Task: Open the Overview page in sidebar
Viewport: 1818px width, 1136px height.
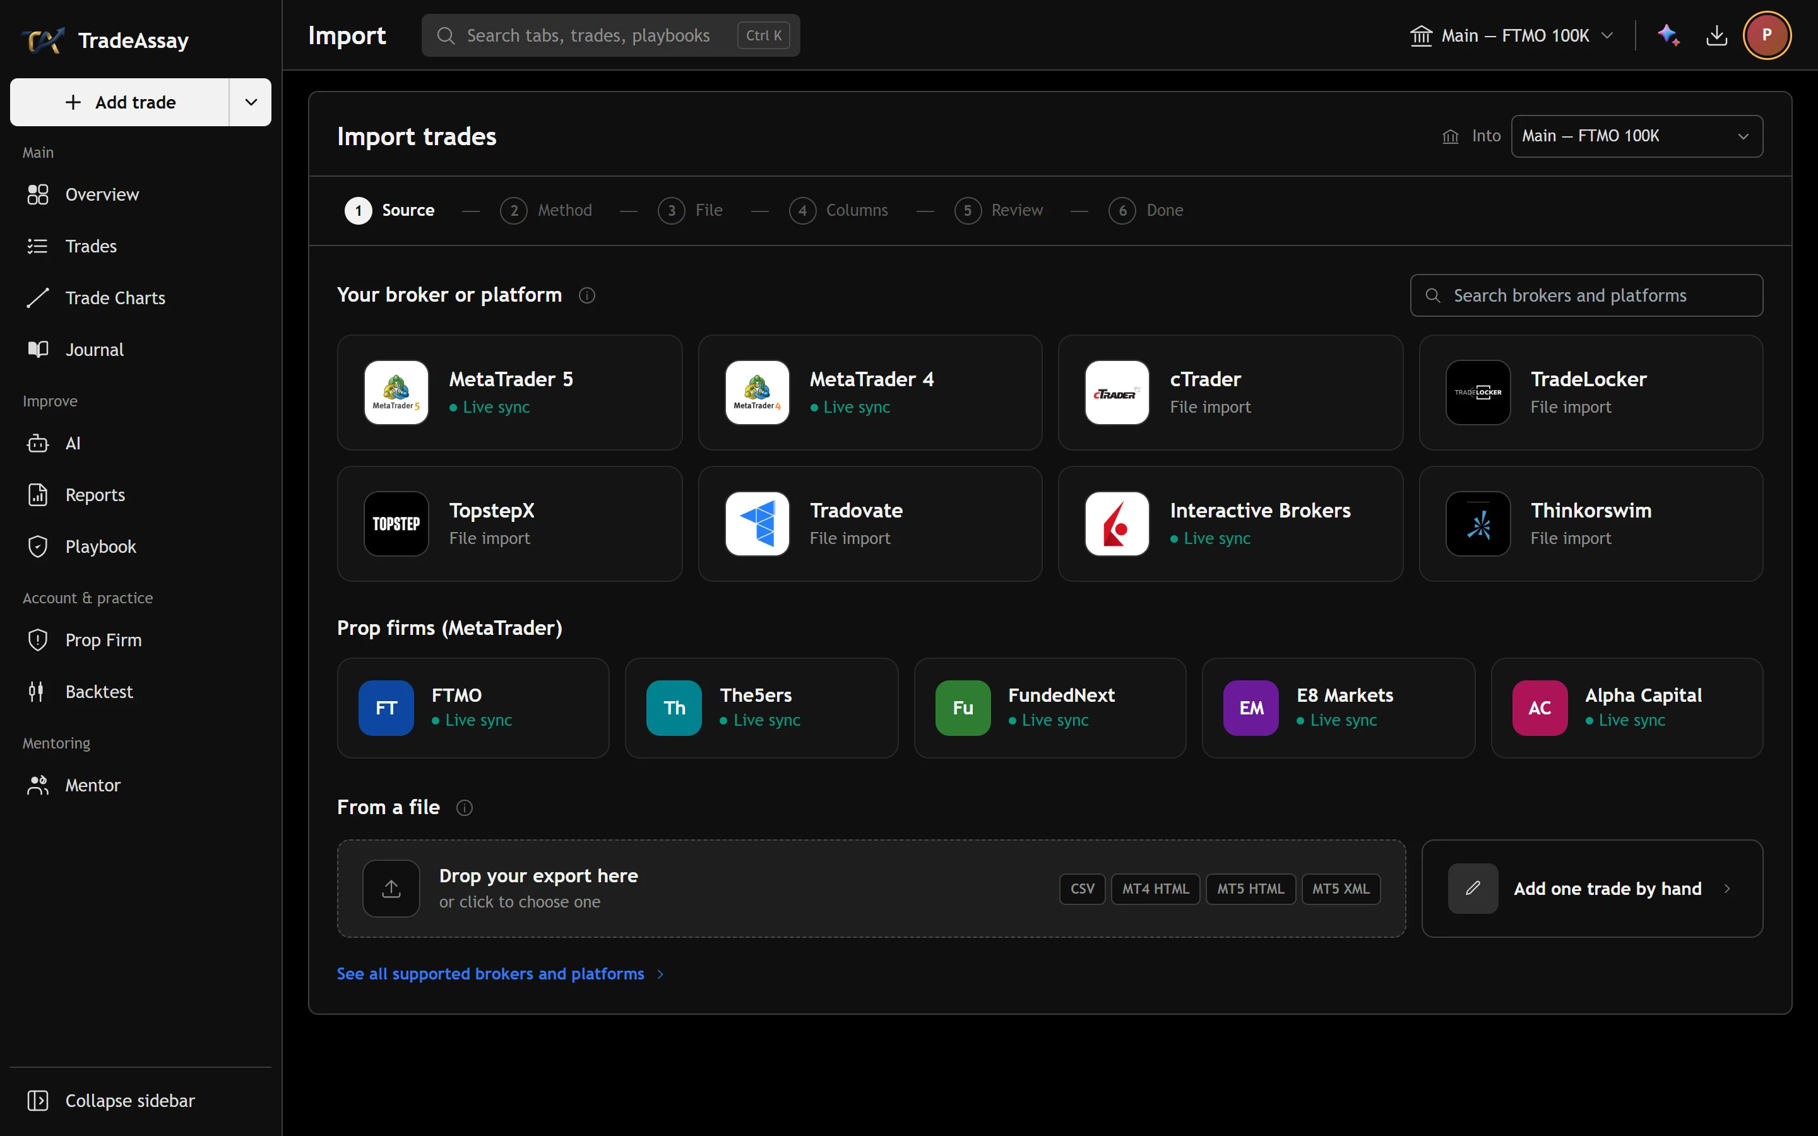Action: pos(141,194)
